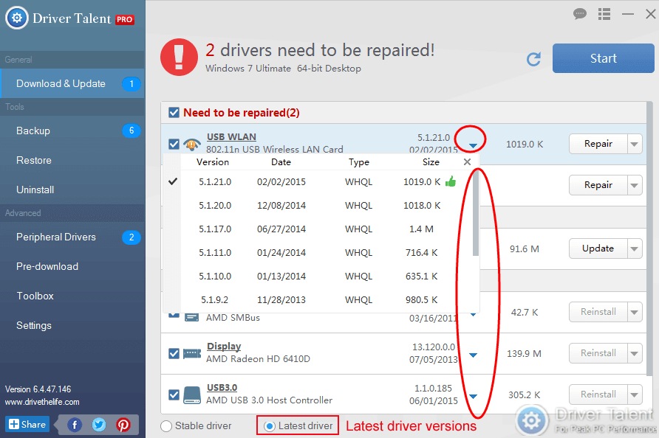Expand version list for USB3.0 driver
The image size is (659, 438).
pyautogui.click(x=473, y=396)
